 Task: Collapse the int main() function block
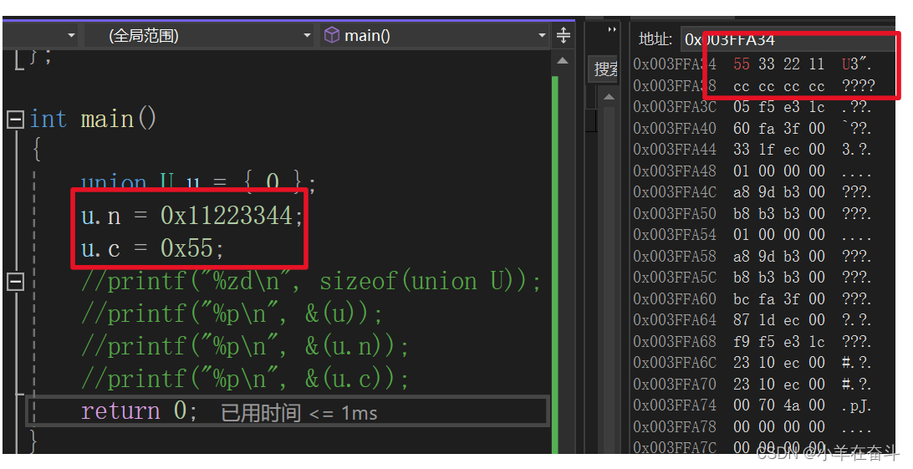pos(15,120)
